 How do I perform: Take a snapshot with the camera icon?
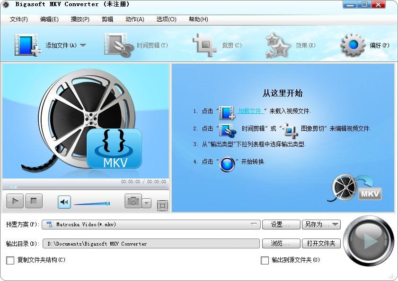(x=134, y=201)
